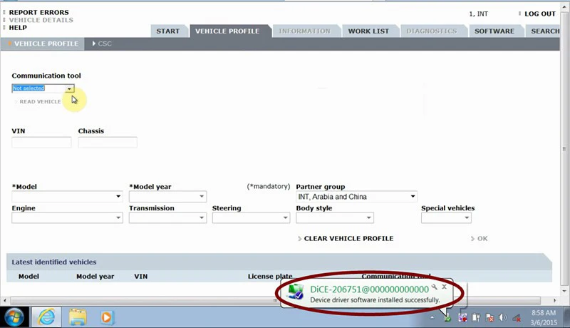Focus the VIN input field
The width and height of the screenshot is (570, 328).
tap(41, 142)
